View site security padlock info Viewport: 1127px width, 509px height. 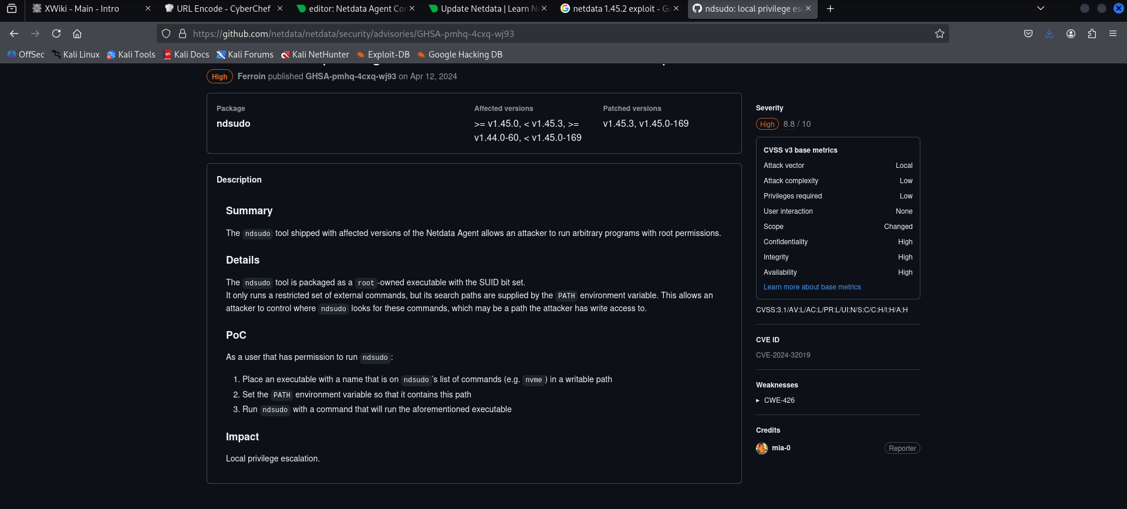point(182,33)
